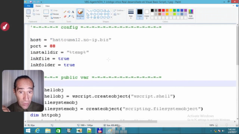Click the rectangular Select tool icon

[46, 12]
